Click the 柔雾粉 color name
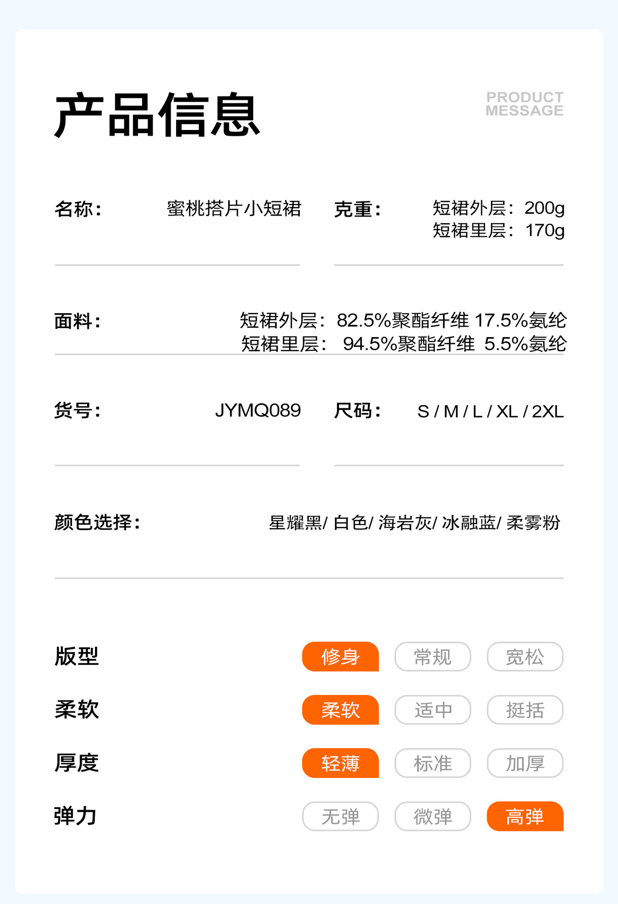This screenshot has height=904, width=618. [x=533, y=523]
